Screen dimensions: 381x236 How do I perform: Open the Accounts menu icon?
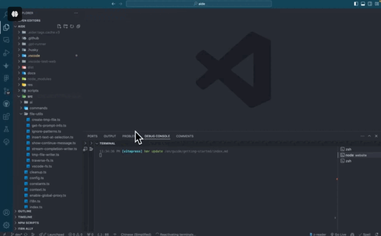[6, 213]
